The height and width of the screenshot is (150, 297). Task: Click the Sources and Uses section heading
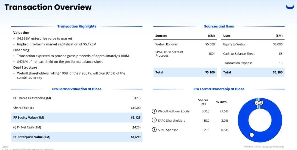tap(219, 26)
